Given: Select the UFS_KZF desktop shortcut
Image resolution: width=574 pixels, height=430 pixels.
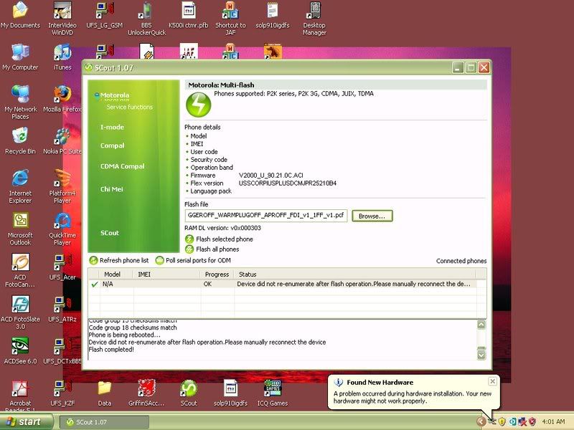Looking at the screenshot, I should pos(62,393).
